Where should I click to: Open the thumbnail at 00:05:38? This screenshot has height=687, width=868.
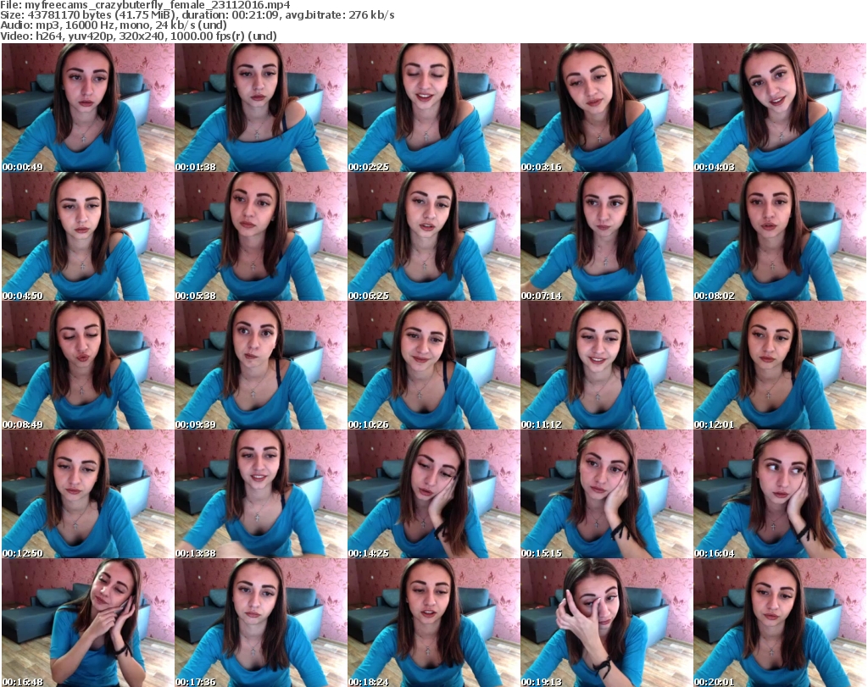pos(261,236)
